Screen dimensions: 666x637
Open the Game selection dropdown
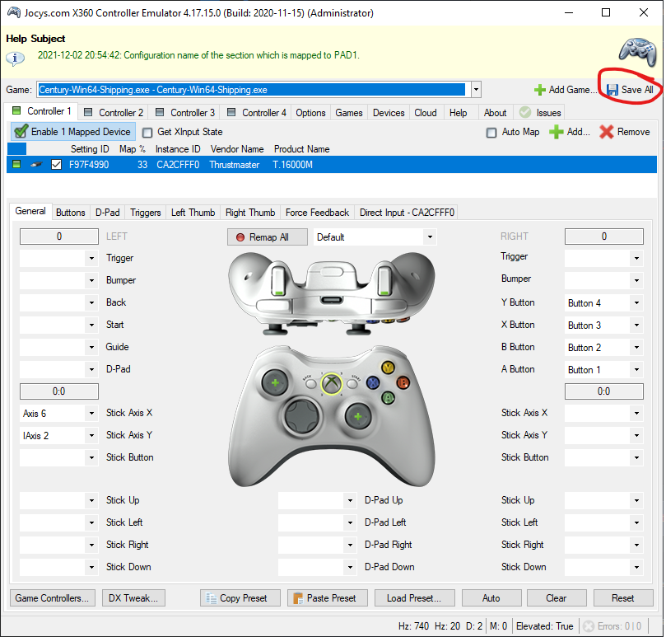pos(476,89)
